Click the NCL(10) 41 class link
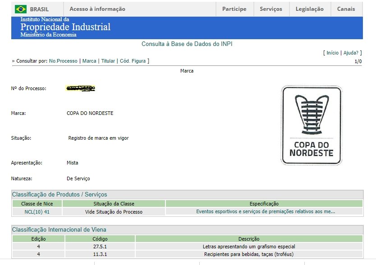 (37, 211)
